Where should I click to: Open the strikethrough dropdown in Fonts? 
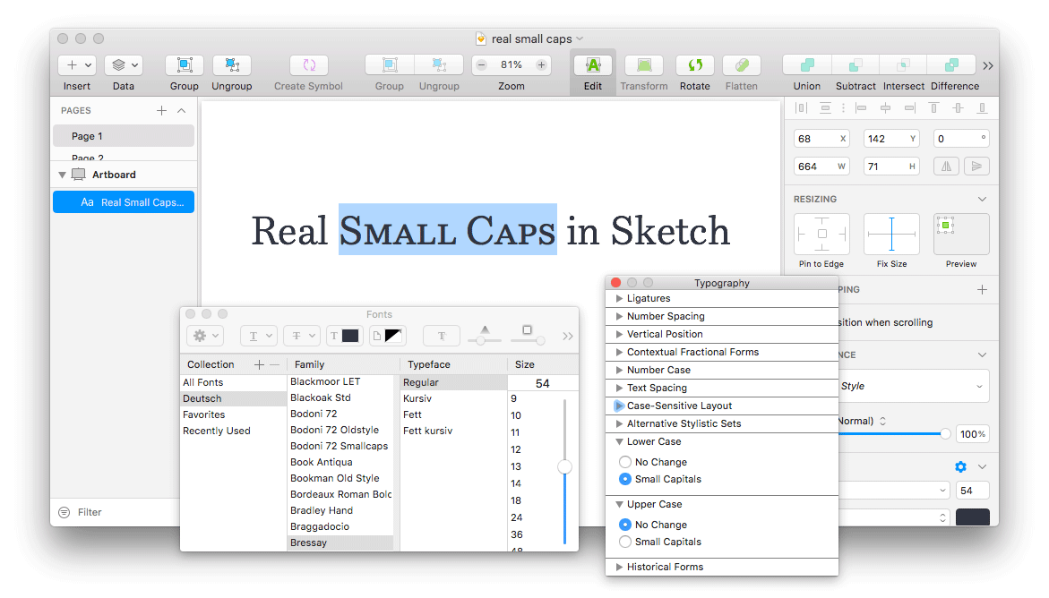302,336
